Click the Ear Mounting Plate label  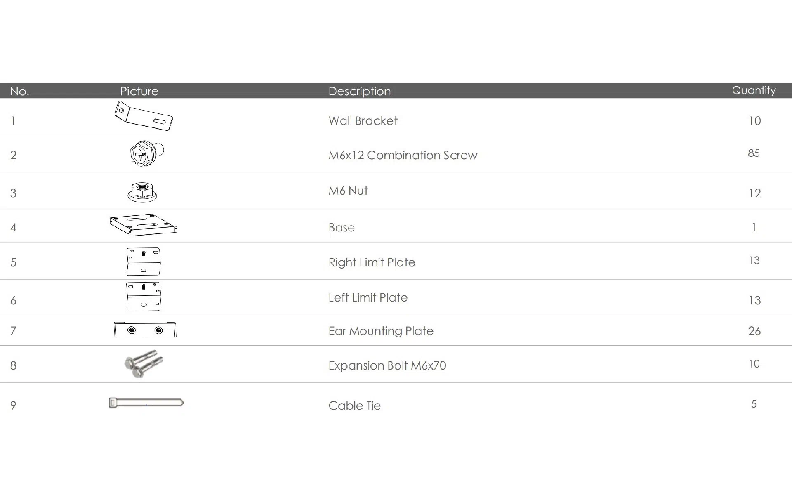pos(381,331)
